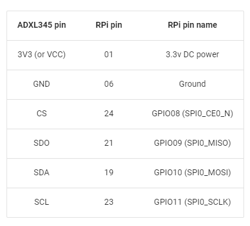Click RPi pin number 06
This screenshot has height=226, width=250.
pyautogui.click(x=109, y=84)
